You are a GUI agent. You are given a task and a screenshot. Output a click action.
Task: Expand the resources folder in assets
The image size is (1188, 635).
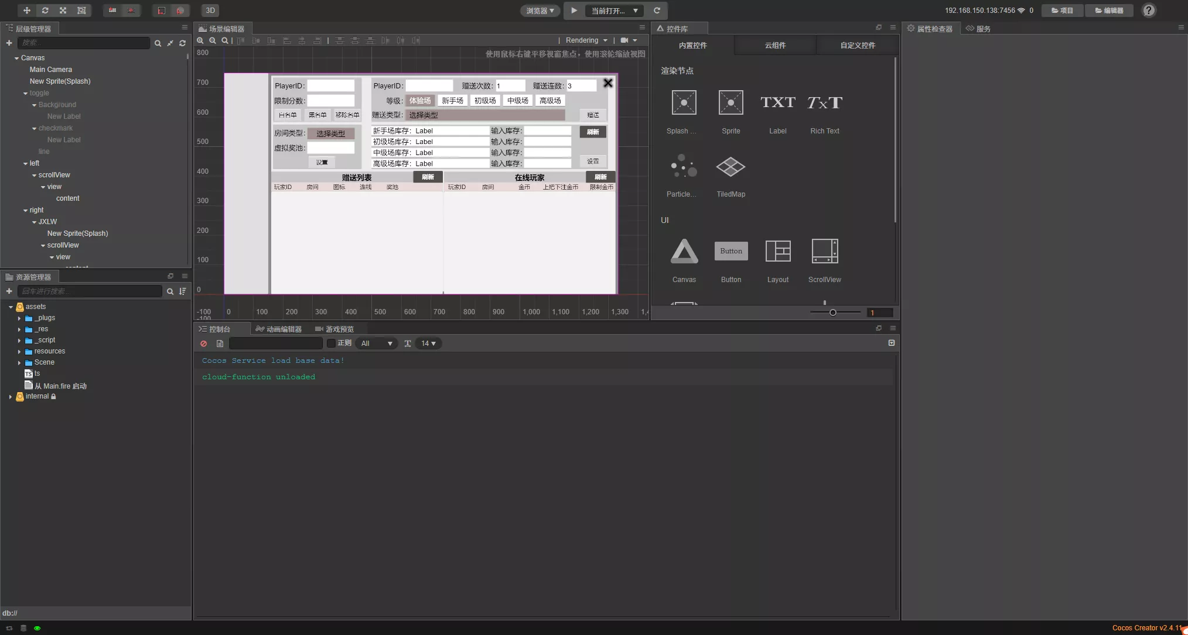pyautogui.click(x=19, y=352)
